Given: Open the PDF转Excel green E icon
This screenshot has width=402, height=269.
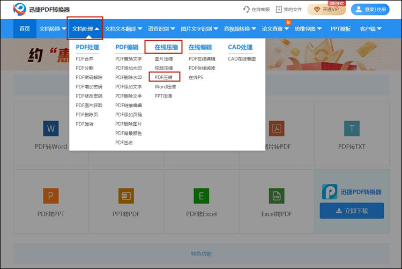Looking at the screenshot, I should coord(201,196).
